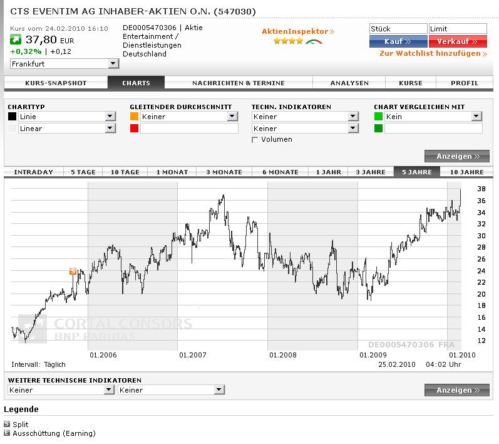The height and width of the screenshot is (444, 499).
Task: Open the Linie chart type dropdown
Action: (67, 117)
